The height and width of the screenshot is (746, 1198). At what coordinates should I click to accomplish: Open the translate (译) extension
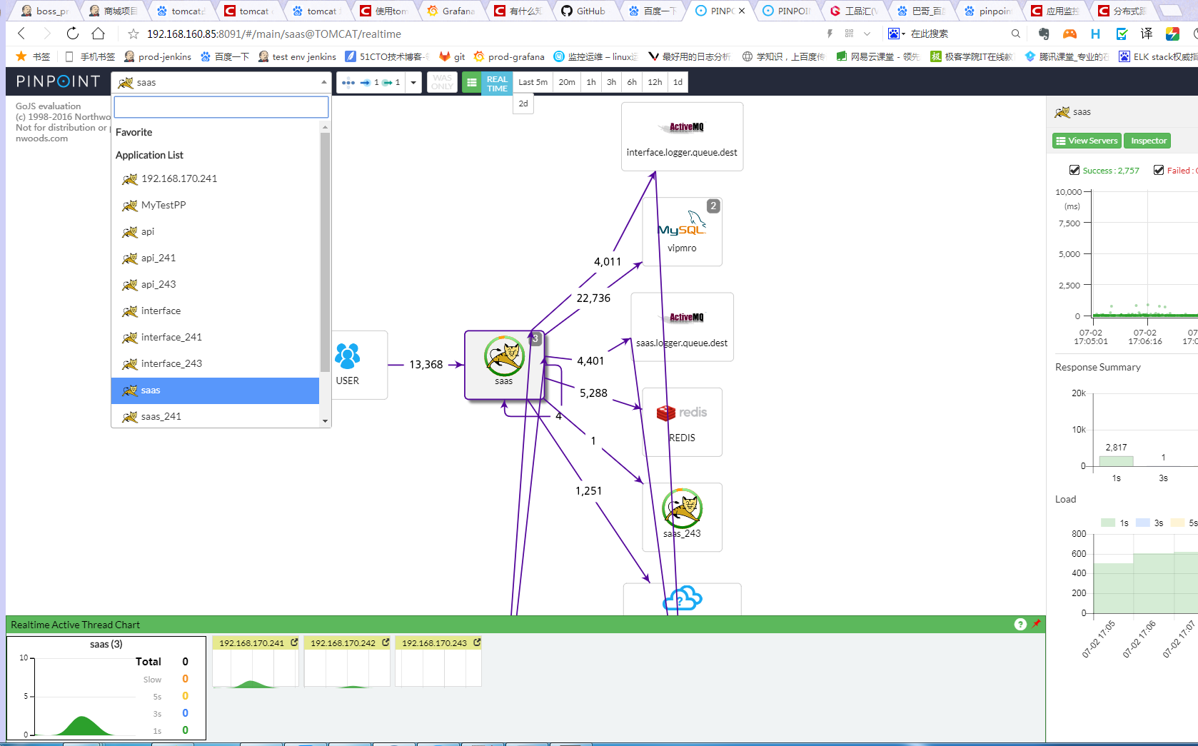[1147, 34]
